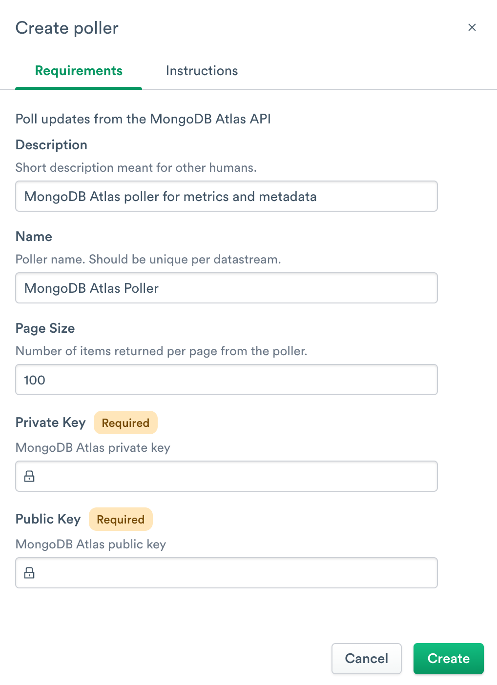The image size is (497, 685).
Task: Click the Page Size label
Action: 45,328
